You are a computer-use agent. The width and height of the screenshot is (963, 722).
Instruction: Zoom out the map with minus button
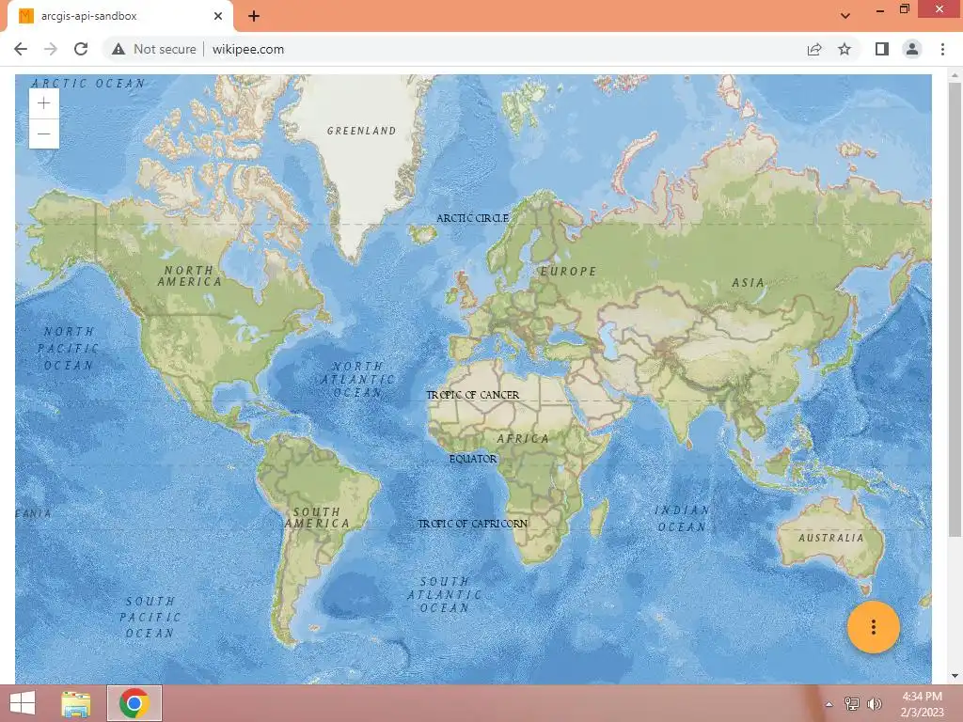click(43, 133)
